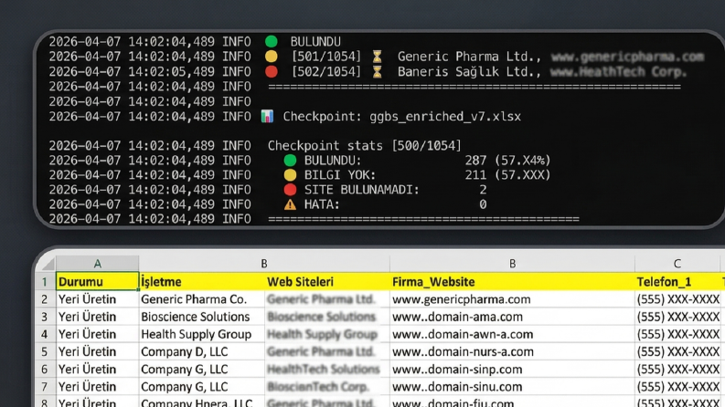725x407 pixels.
Task: Select the Company D, LLC cell
Action: (202, 351)
